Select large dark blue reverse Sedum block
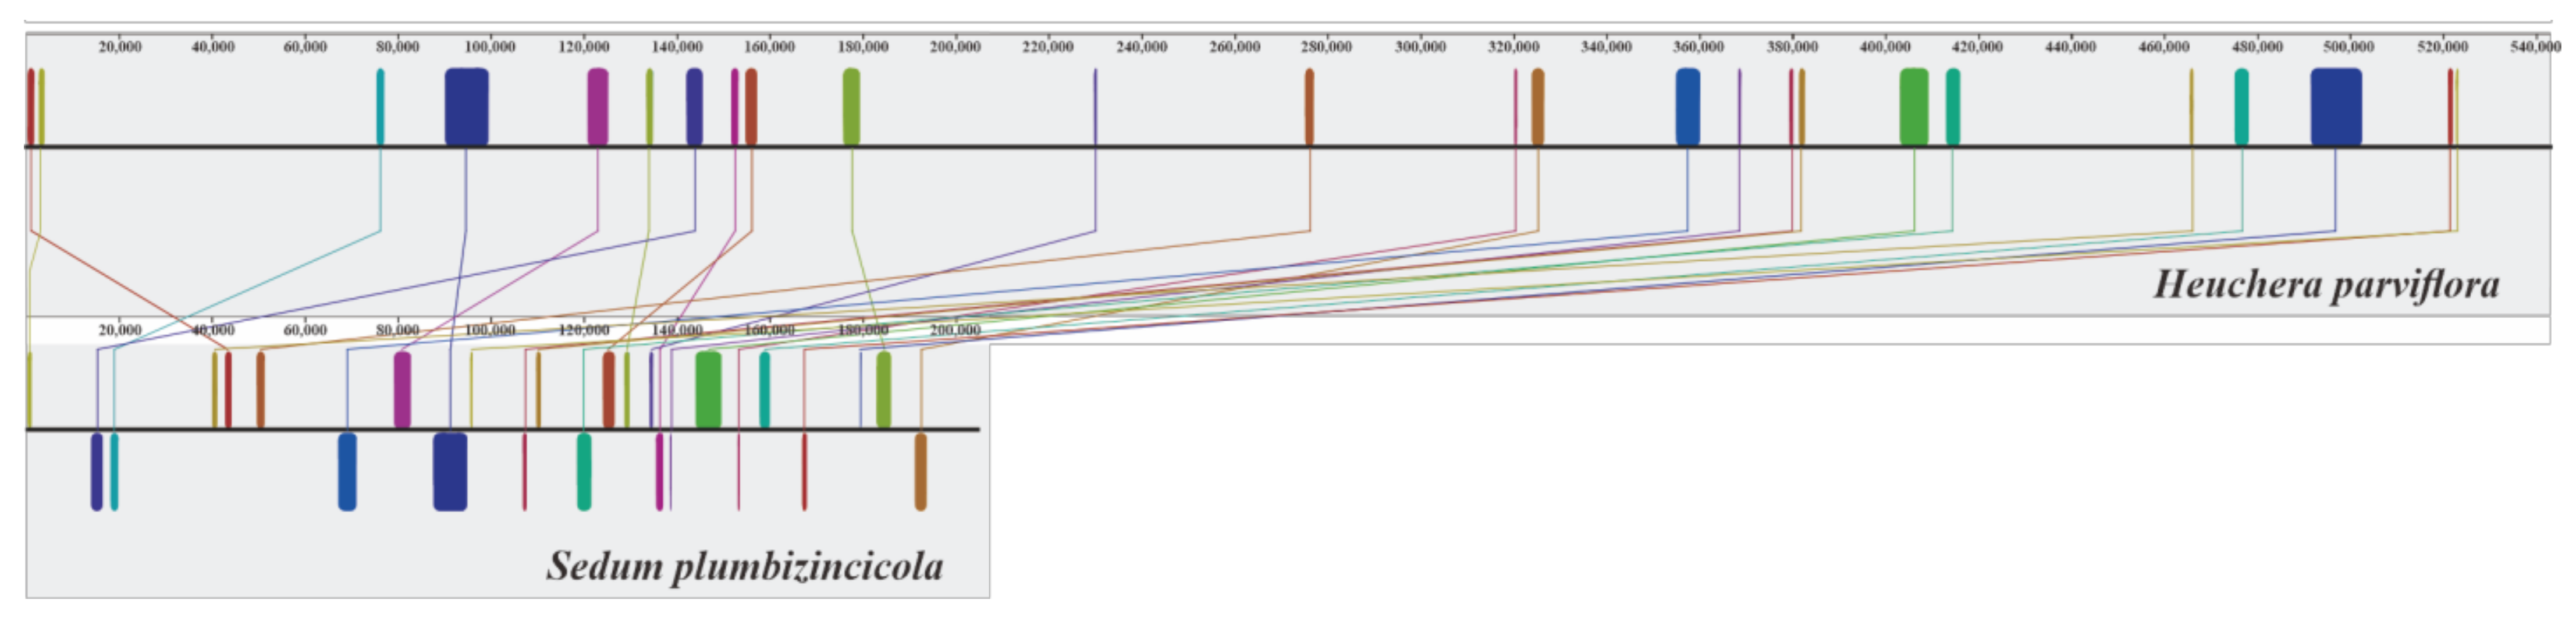The height and width of the screenshot is (621, 2576). 450,472
